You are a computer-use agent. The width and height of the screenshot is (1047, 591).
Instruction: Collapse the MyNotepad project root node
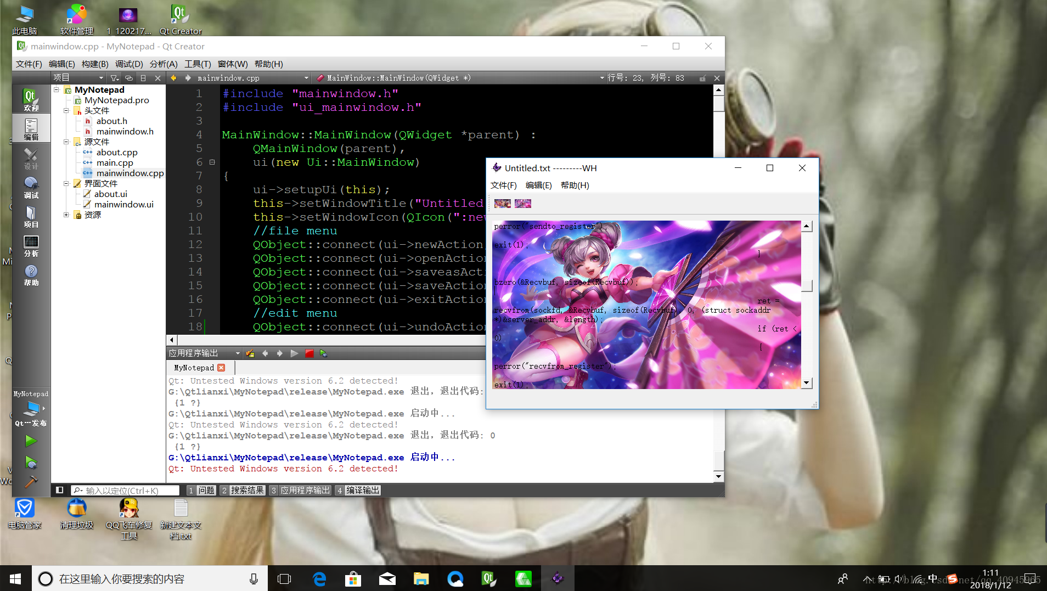pyautogui.click(x=57, y=89)
